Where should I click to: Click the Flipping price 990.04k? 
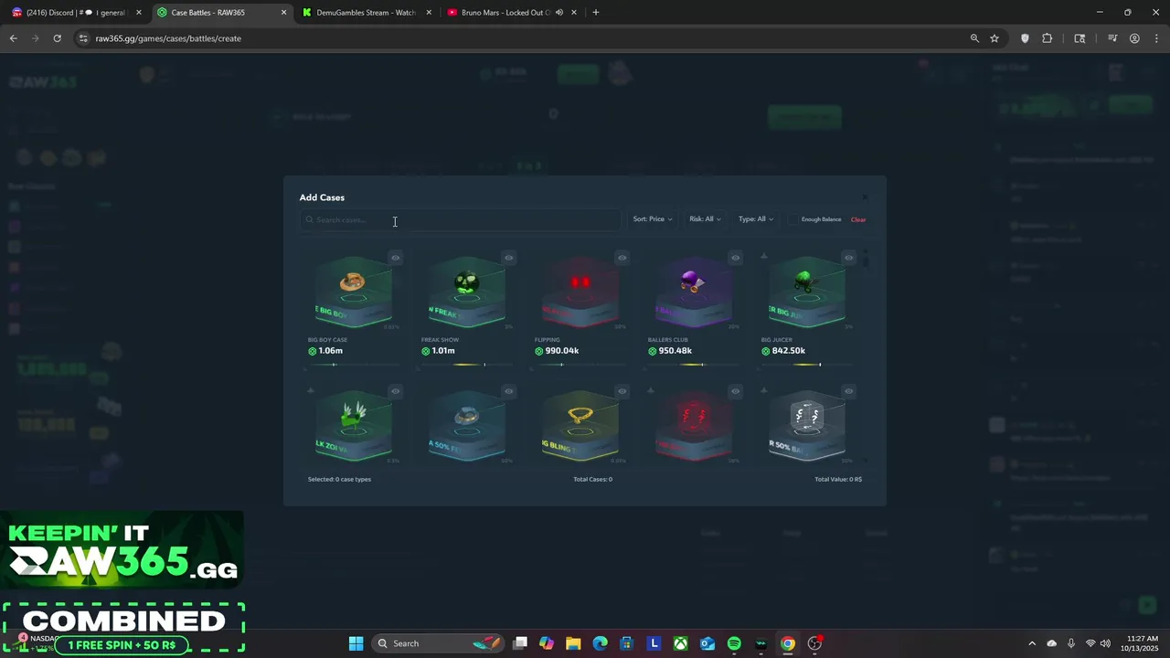coord(562,351)
